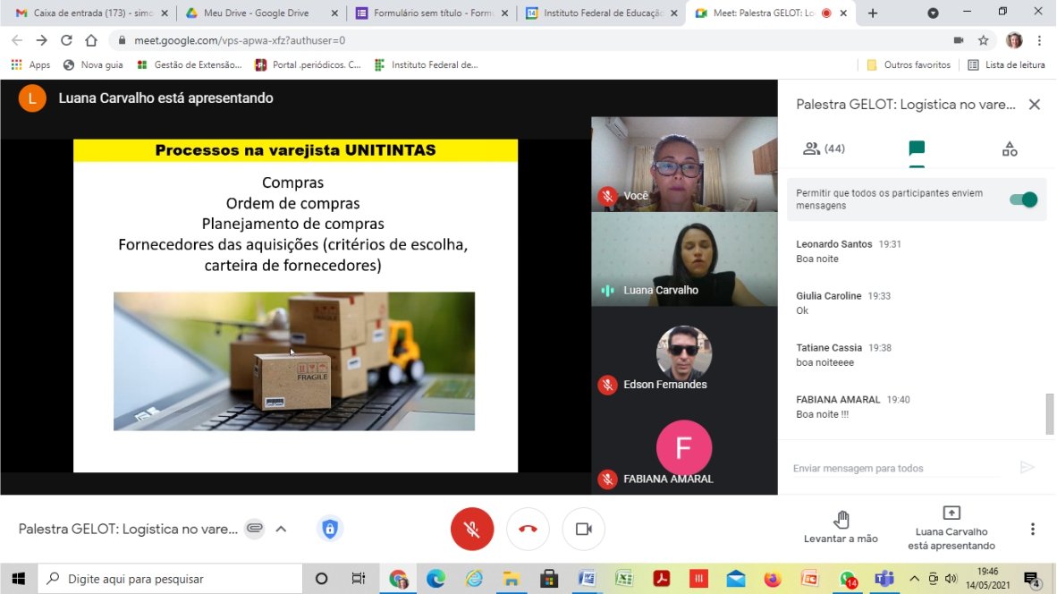Unmute the microphone using the red mic button

(x=472, y=529)
